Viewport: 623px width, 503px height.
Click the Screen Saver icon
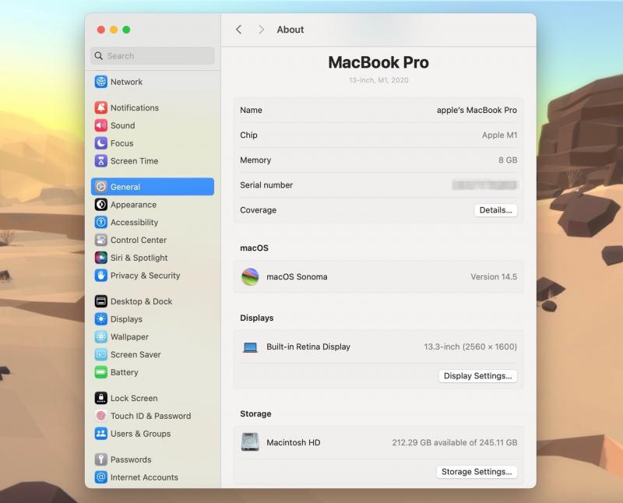point(101,354)
